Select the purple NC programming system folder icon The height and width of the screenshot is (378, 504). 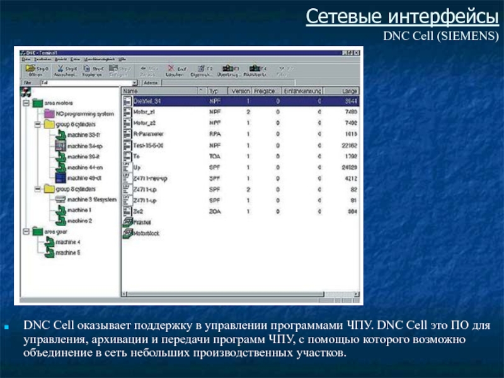(49, 113)
